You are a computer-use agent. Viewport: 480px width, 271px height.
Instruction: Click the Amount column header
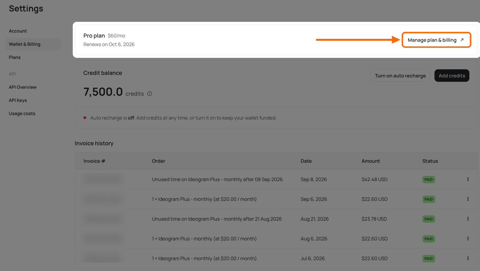pyautogui.click(x=370, y=161)
